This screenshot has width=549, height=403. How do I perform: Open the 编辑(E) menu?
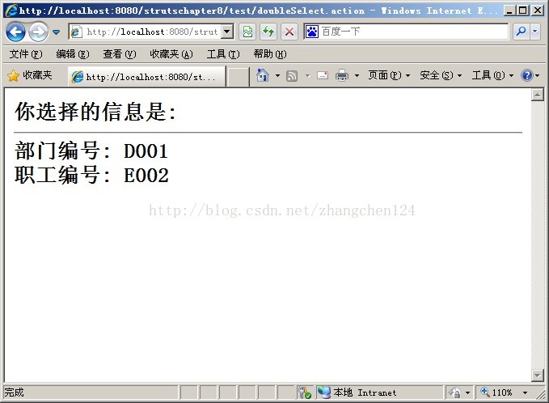click(x=73, y=54)
